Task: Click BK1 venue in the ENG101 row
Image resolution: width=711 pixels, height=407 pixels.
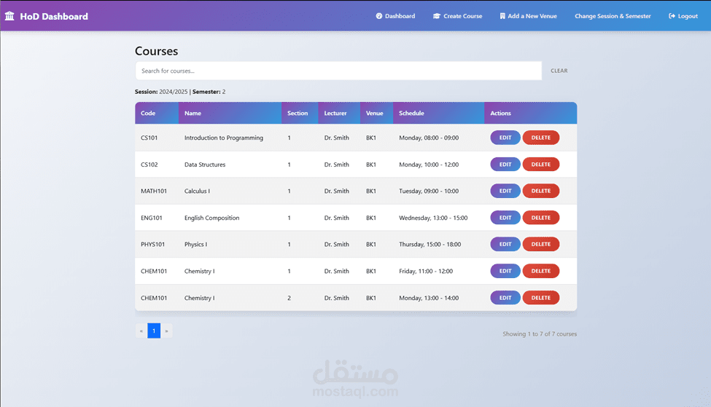Action: [371, 218]
